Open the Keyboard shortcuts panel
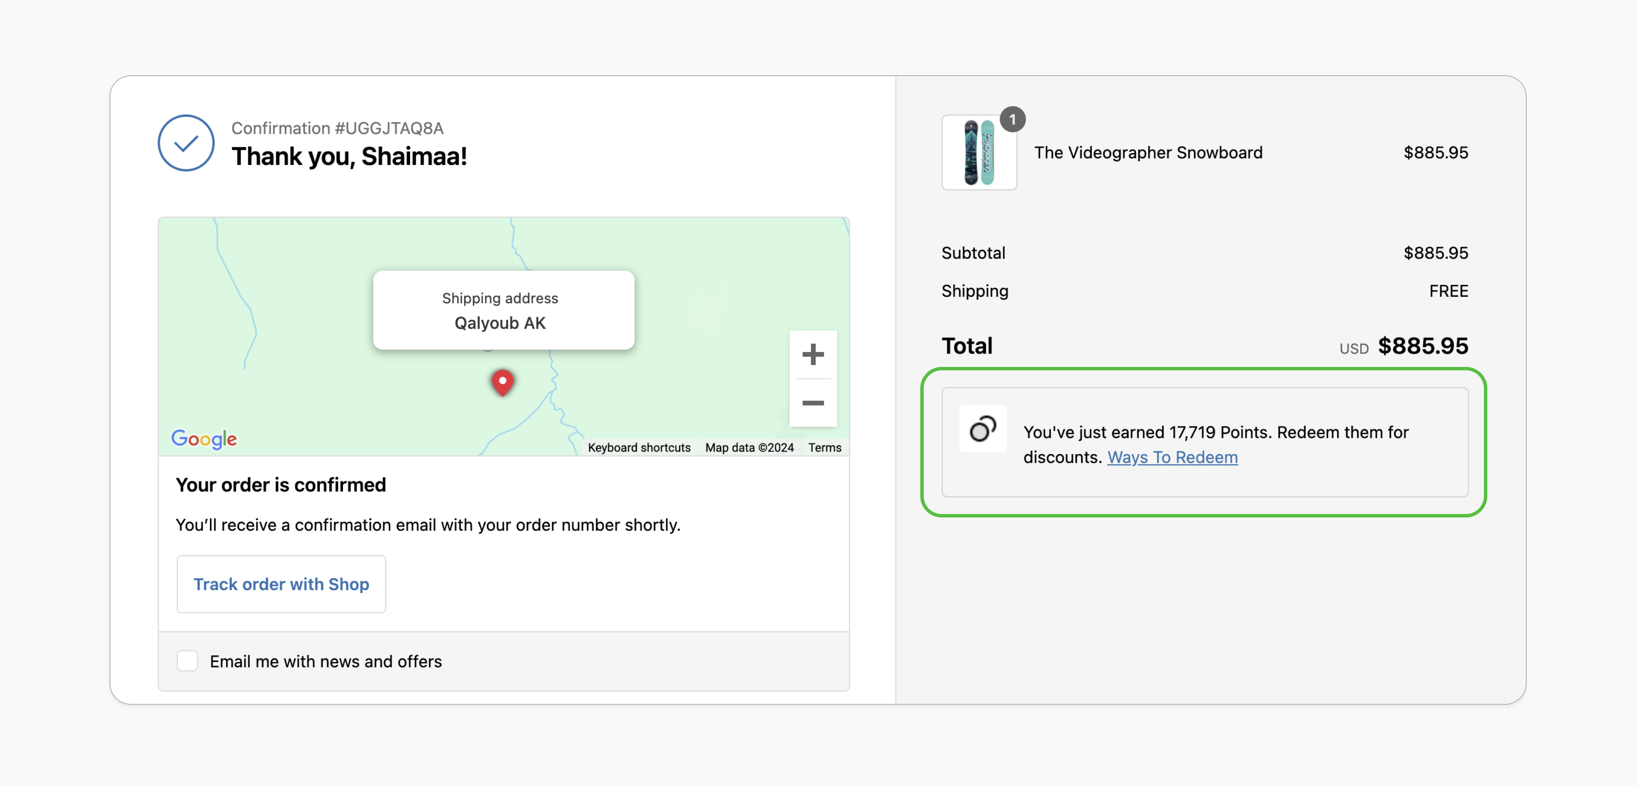The image size is (1637, 786). coord(638,447)
